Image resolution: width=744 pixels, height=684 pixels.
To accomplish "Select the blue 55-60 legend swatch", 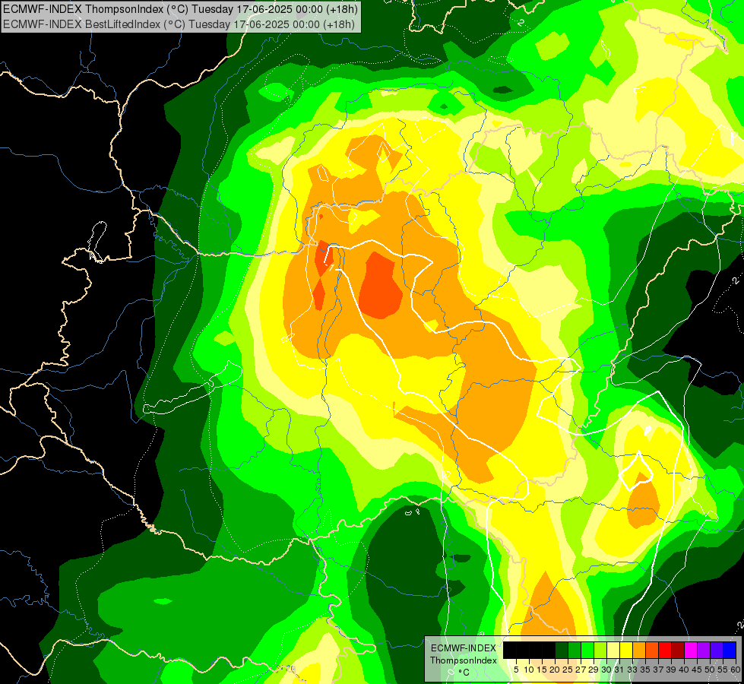I will [730, 650].
